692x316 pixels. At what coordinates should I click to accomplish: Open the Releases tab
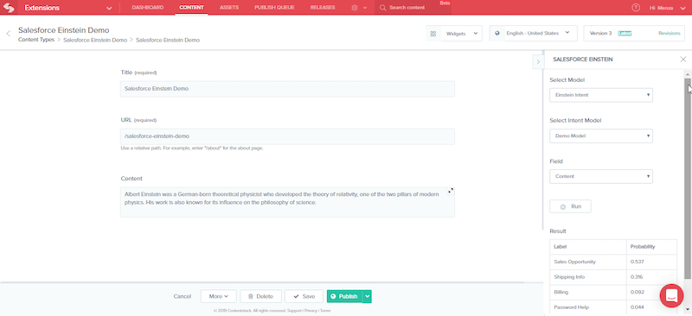322,8
